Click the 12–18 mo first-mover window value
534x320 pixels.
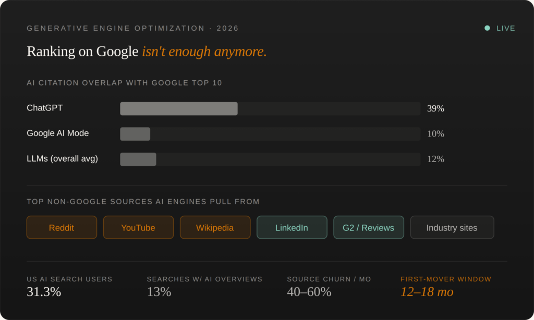tap(427, 292)
